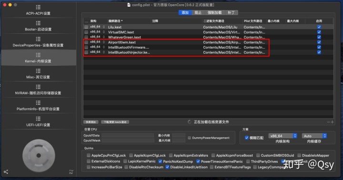Enable the DisableRtcChecksum quirk
The height and width of the screenshot is (180, 343).
click(x=126, y=167)
